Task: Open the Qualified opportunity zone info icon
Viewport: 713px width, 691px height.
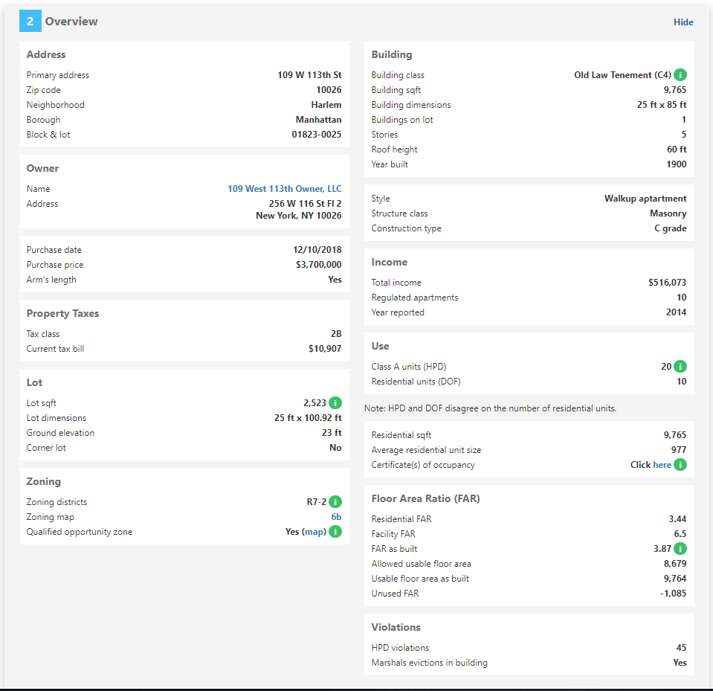Action: (335, 531)
